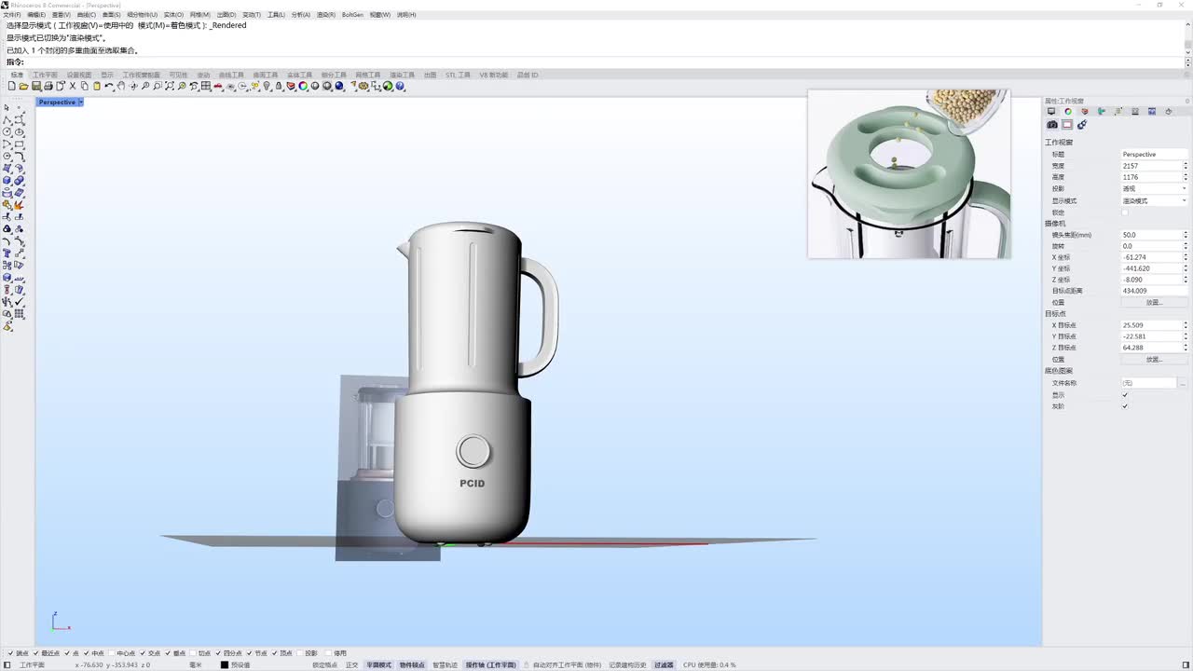Click the four-viewport layout icon
1193x671 pixels.
(206, 86)
